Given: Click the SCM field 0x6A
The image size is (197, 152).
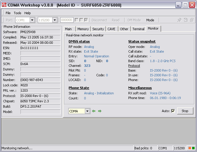Looking at the screenshot, I should (40, 64).
